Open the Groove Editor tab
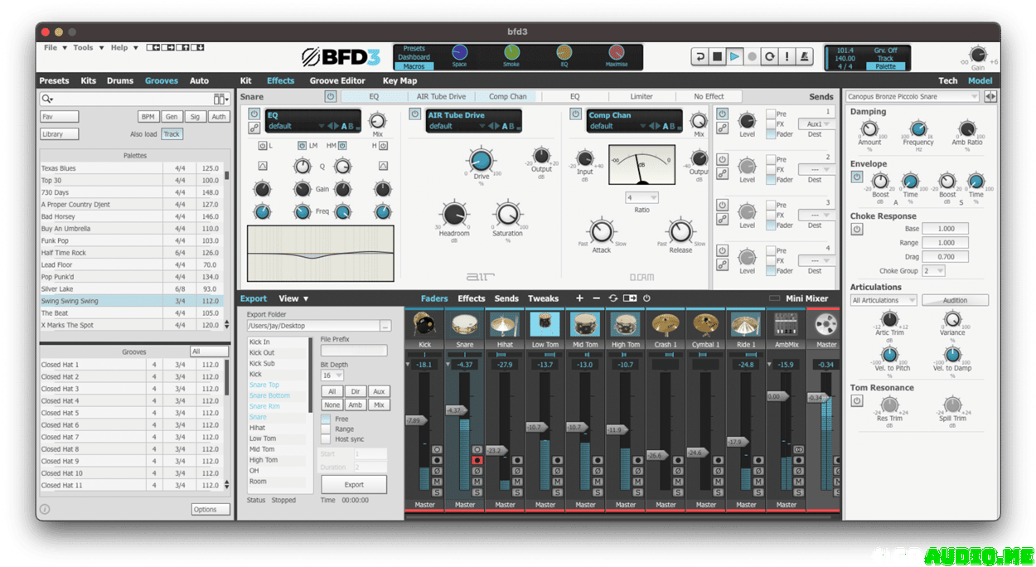The image size is (1036, 567). click(337, 81)
